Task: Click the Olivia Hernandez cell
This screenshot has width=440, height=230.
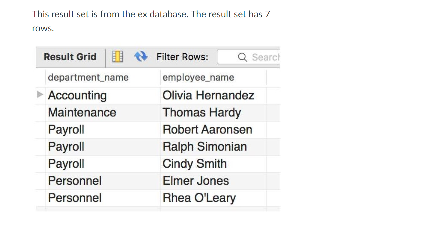Action: [x=208, y=95]
